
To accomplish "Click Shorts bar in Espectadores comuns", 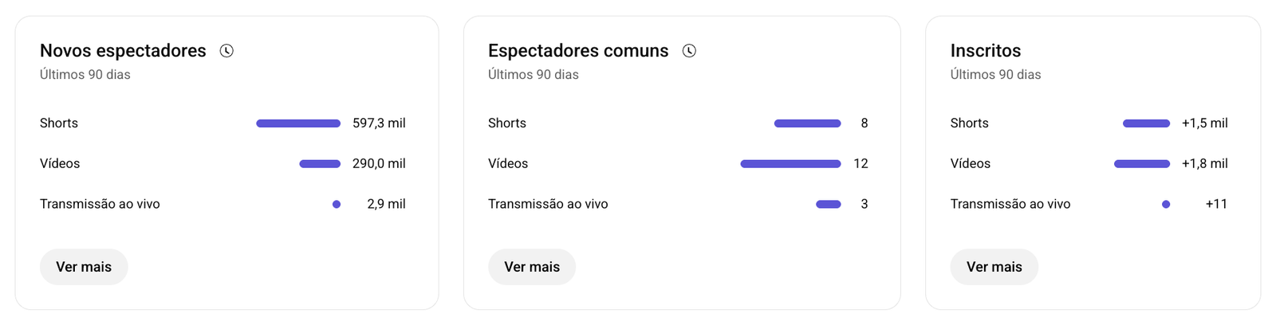I will pos(807,123).
